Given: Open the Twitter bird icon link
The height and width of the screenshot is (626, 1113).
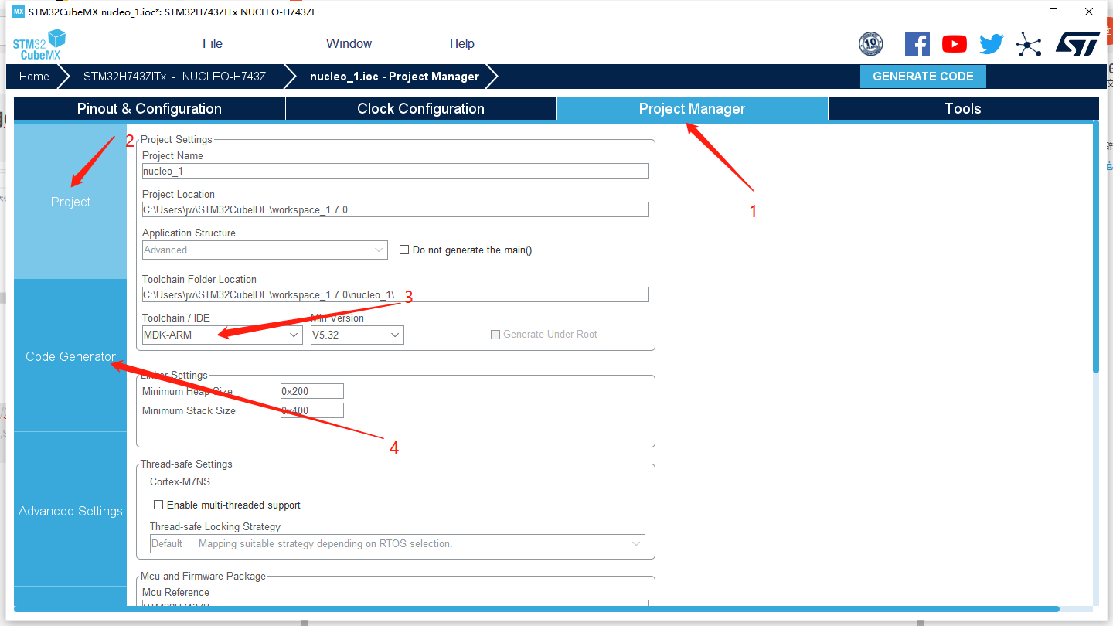Looking at the screenshot, I should (992, 44).
